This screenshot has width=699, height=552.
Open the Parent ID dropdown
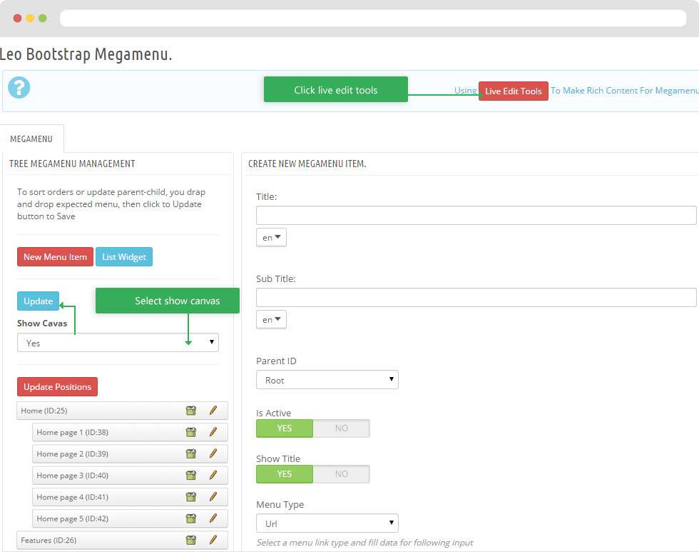[x=327, y=380]
